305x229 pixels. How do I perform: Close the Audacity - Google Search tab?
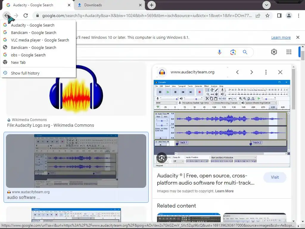point(69,5)
